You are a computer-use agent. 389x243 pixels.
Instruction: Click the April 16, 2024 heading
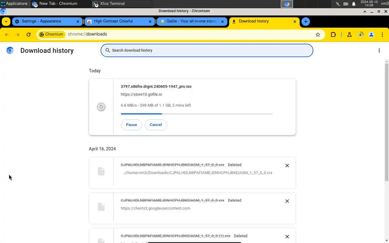click(x=102, y=149)
